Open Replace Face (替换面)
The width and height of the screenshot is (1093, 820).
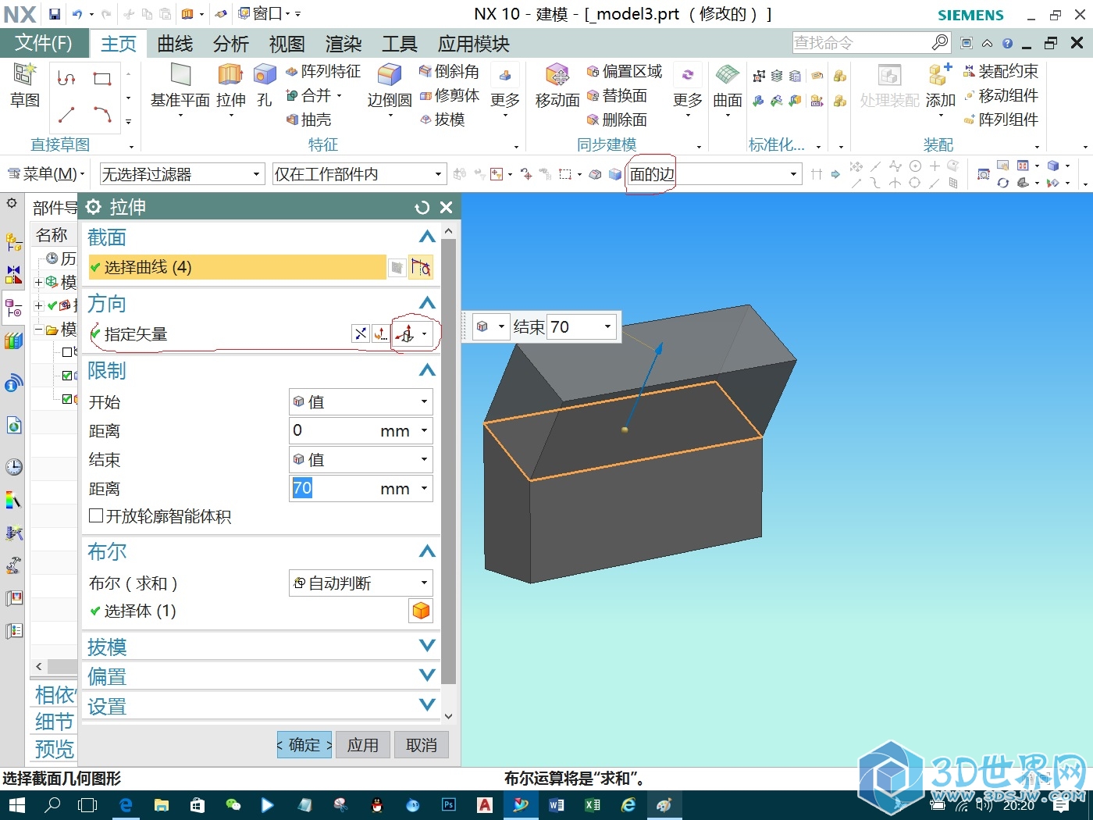pyautogui.click(x=617, y=95)
